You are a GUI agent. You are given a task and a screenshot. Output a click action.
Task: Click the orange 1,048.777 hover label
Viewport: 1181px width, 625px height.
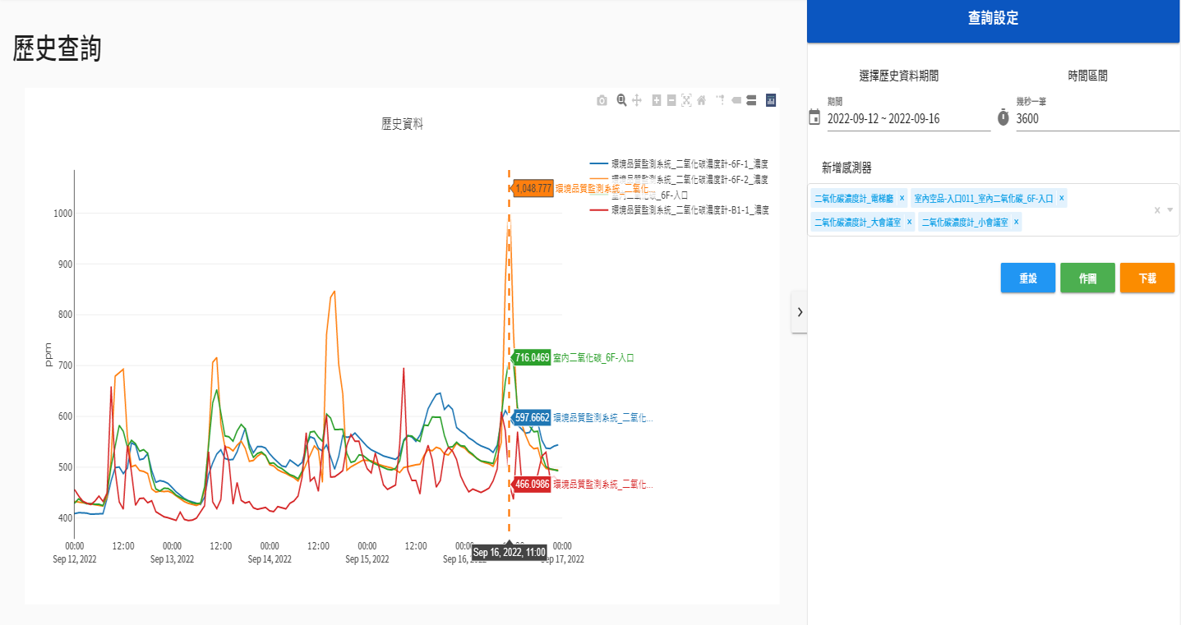pyautogui.click(x=533, y=188)
